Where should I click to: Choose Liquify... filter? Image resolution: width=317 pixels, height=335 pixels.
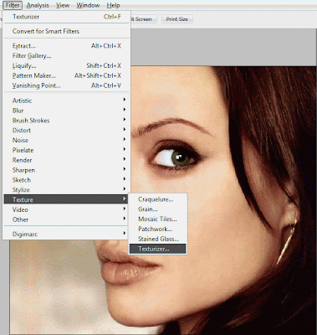click(x=67, y=66)
